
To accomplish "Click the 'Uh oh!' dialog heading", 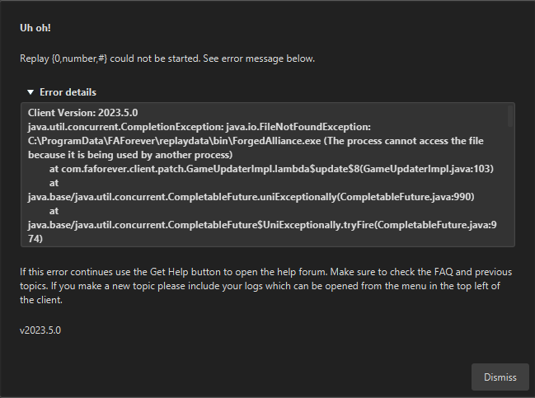I will pos(35,28).
